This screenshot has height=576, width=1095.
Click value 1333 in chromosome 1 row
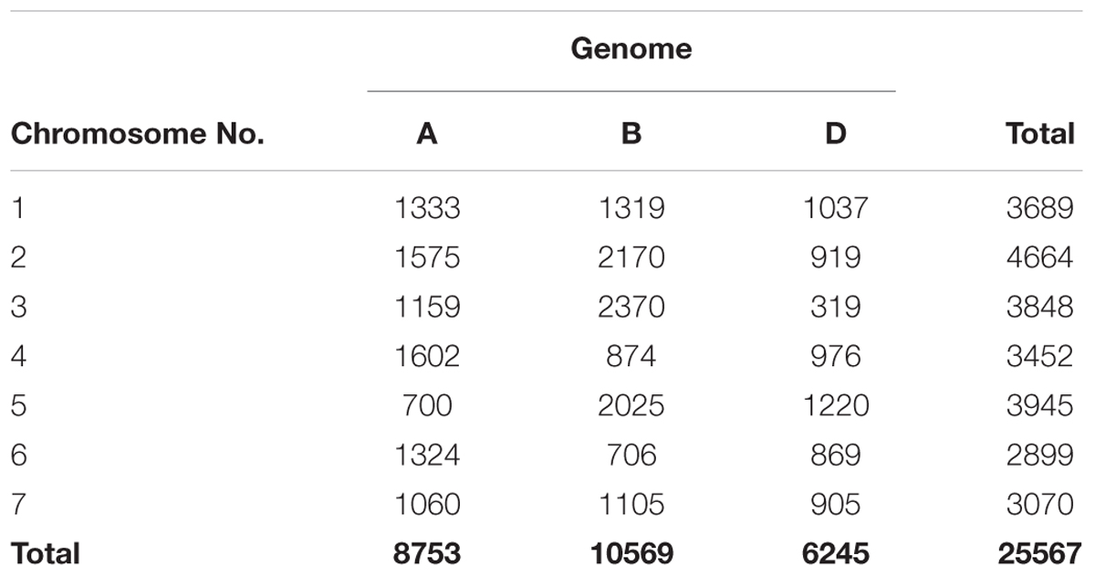click(427, 208)
